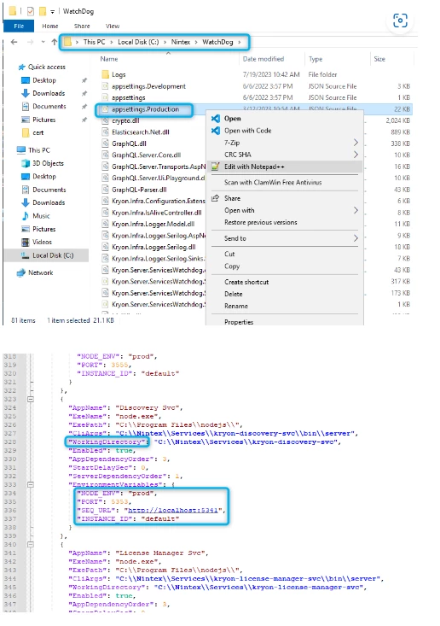Expand the Send to submenu
Viewport: 440px width, 626px height.
[285, 238]
